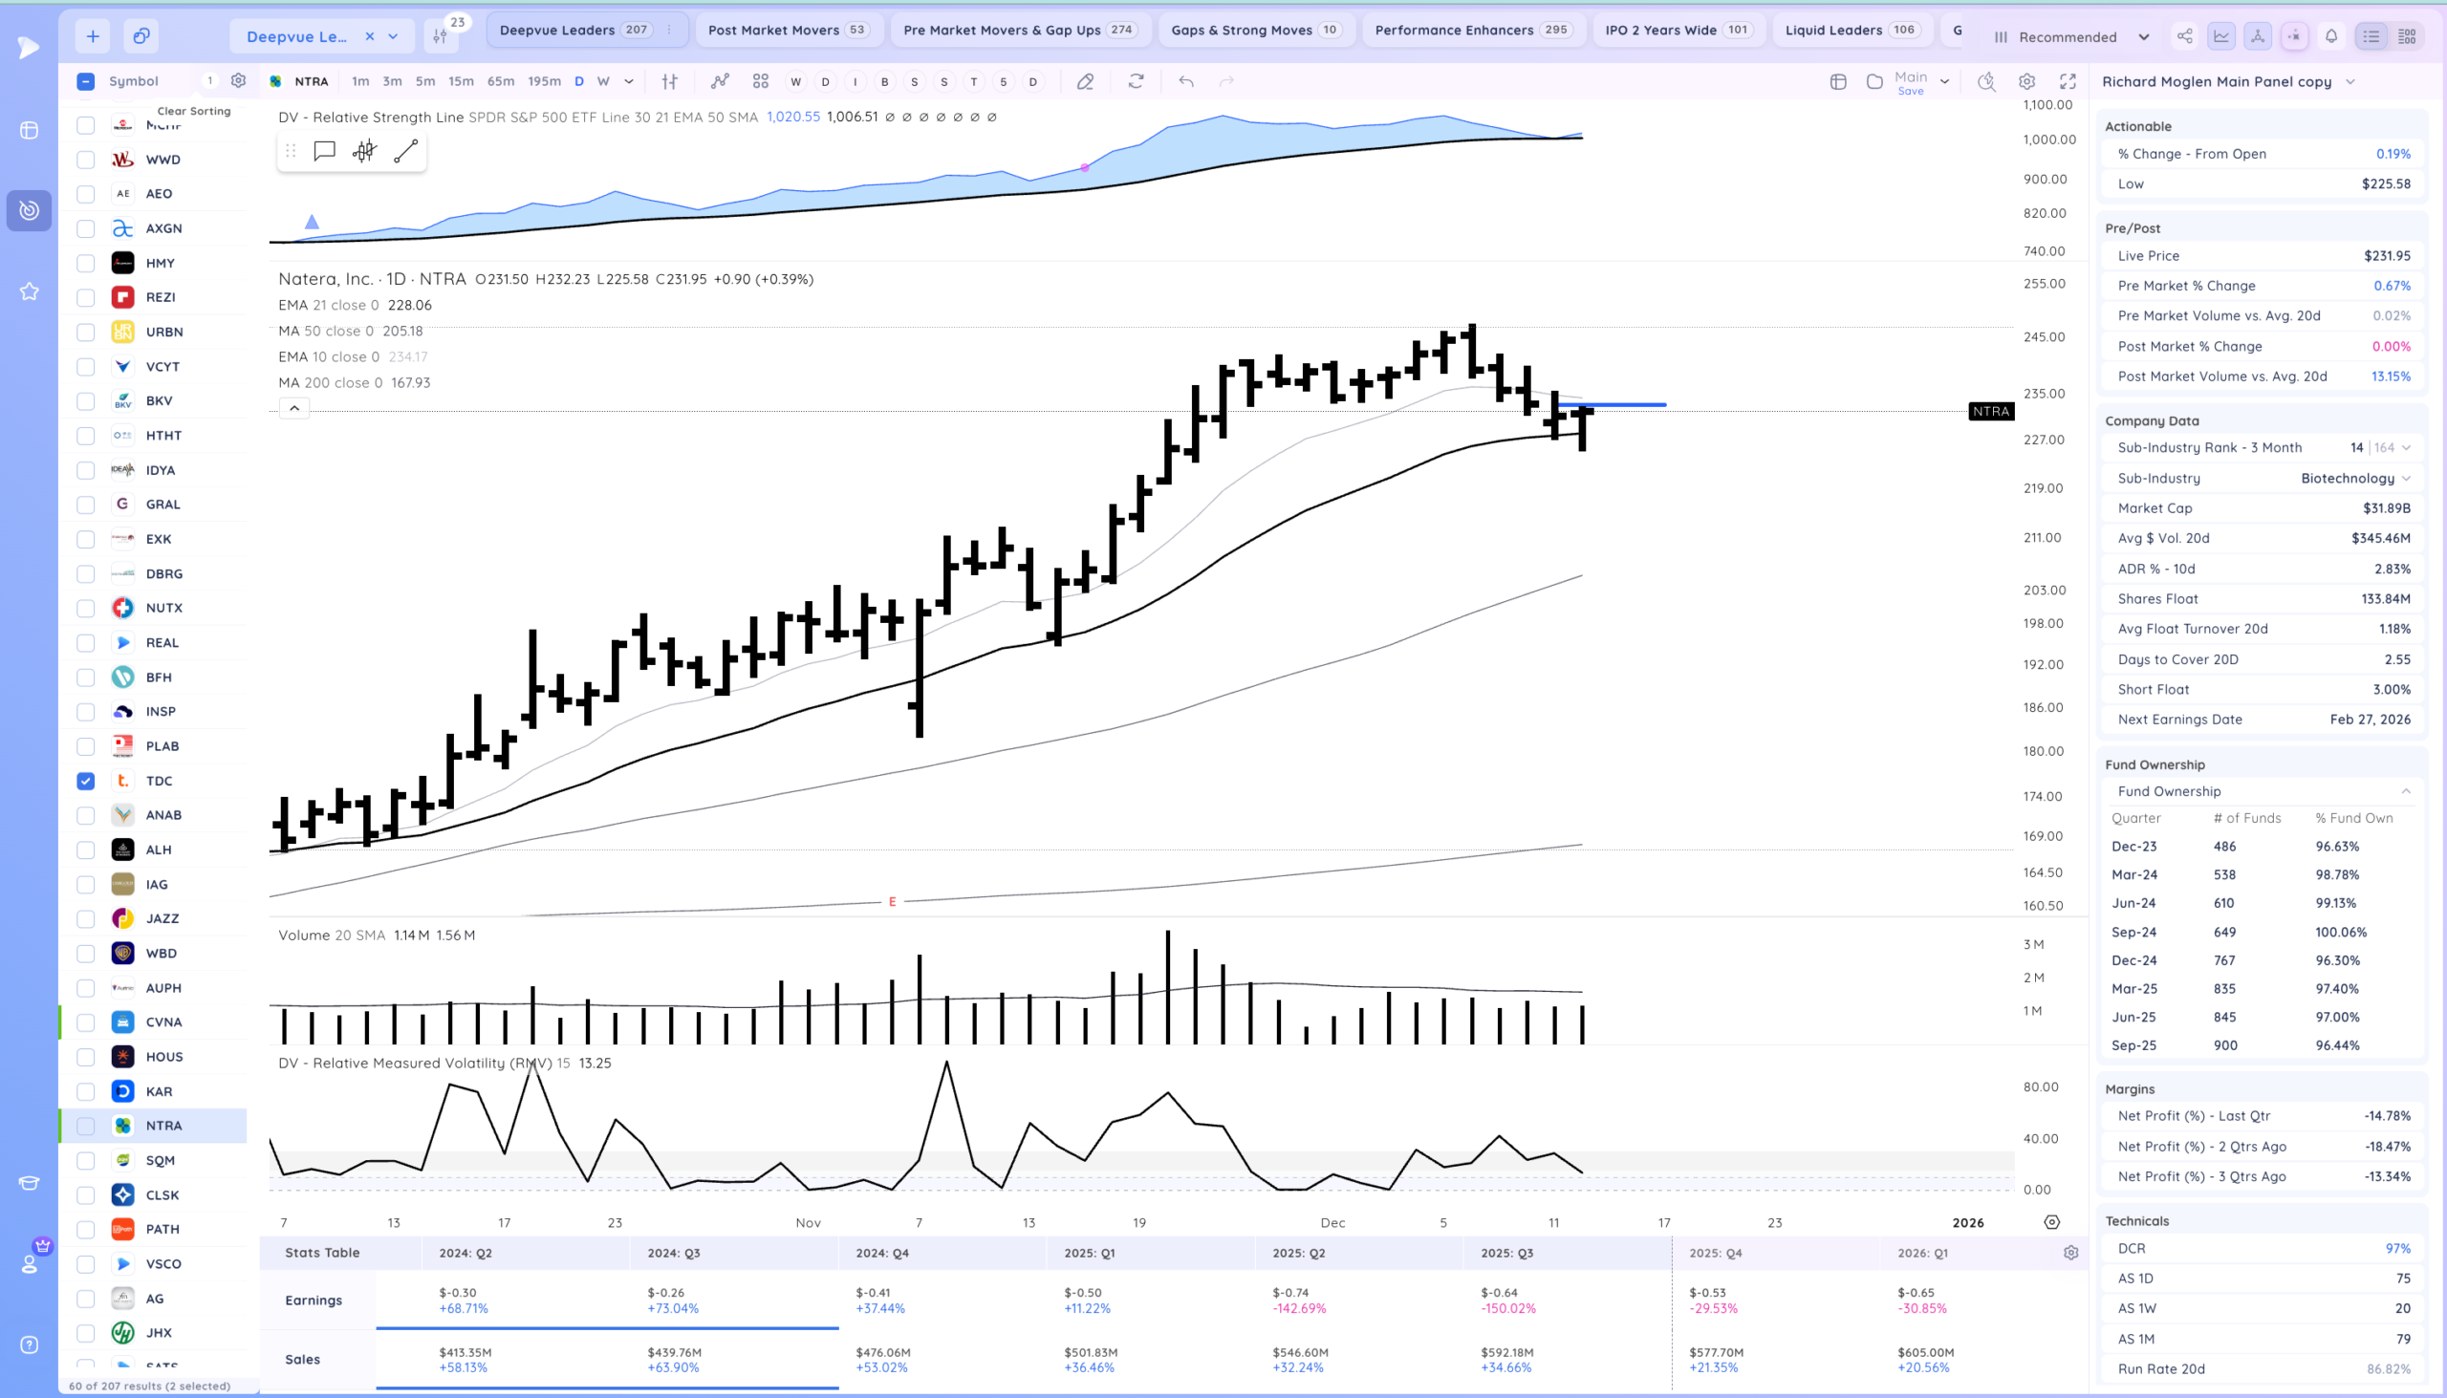Image resolution: width=2447 pixels, height=1398 pixels.
Task: Click the share icon in top bar
Action: point(2185,36)
